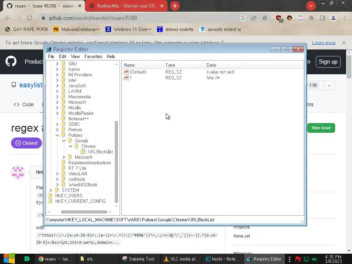Click the red flag tray icon
Image resolution: width=352 pixels, height=264 pixels.
(x=298, y=259)
